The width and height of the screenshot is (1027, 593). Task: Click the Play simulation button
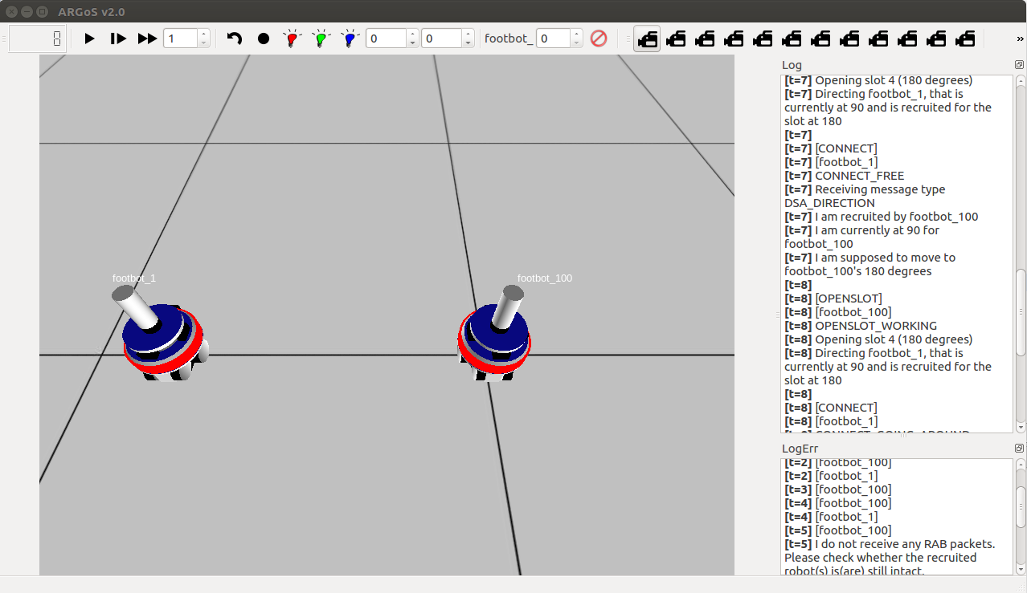[90, 39]
